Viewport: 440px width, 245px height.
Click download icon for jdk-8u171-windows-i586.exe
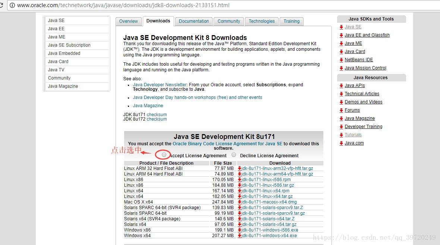(240, 230)
